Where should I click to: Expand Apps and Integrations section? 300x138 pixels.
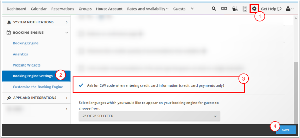click(x=36, y=98)
